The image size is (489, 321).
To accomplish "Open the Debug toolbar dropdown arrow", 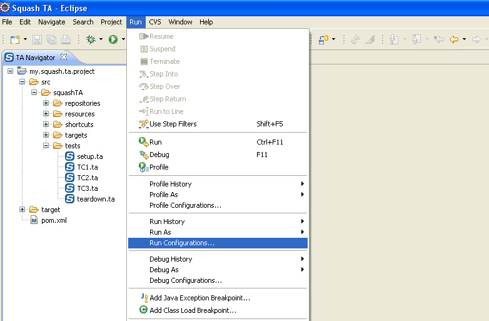I will click(x=101, y=39).
